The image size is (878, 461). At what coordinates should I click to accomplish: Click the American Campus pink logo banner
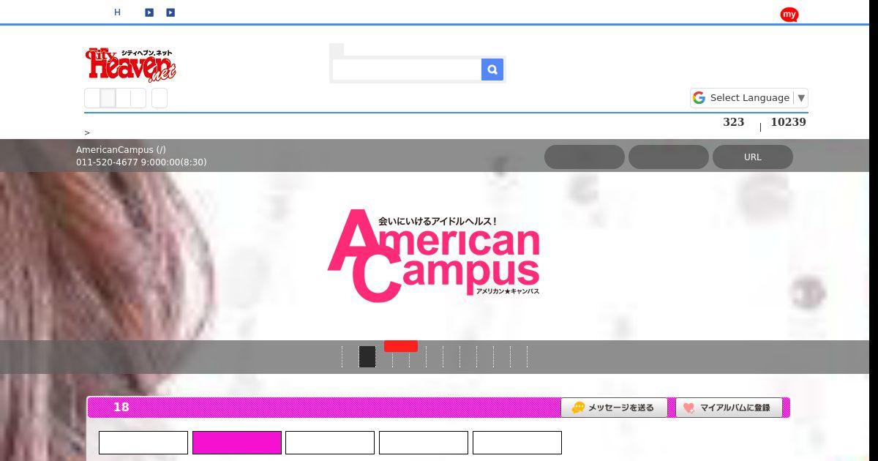[434, 255]
